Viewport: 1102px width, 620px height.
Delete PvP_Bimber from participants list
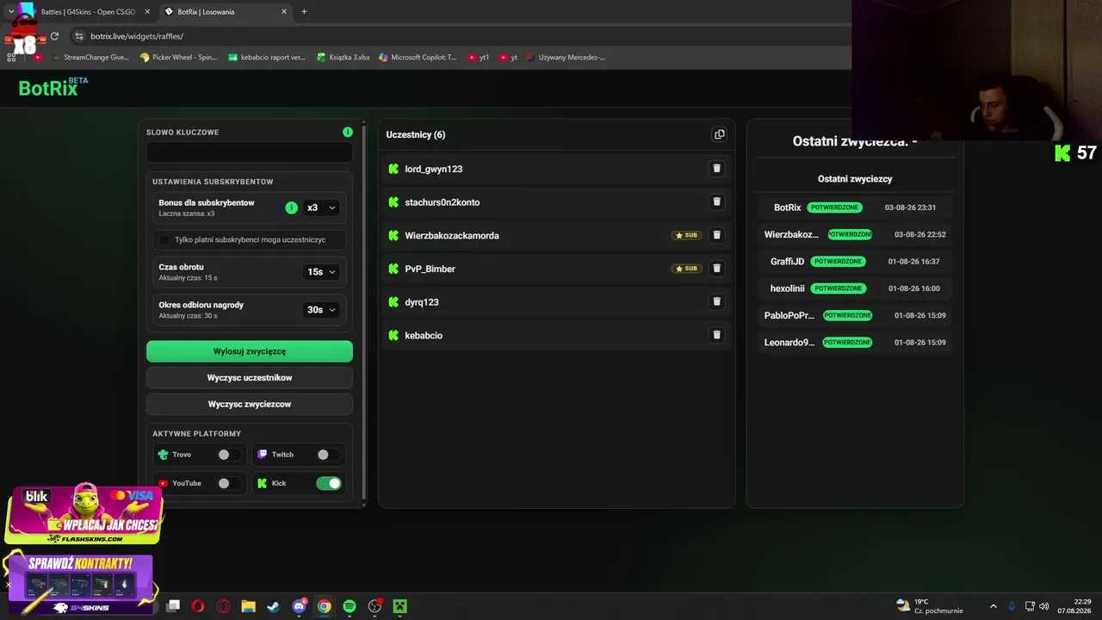coord(716,269)
